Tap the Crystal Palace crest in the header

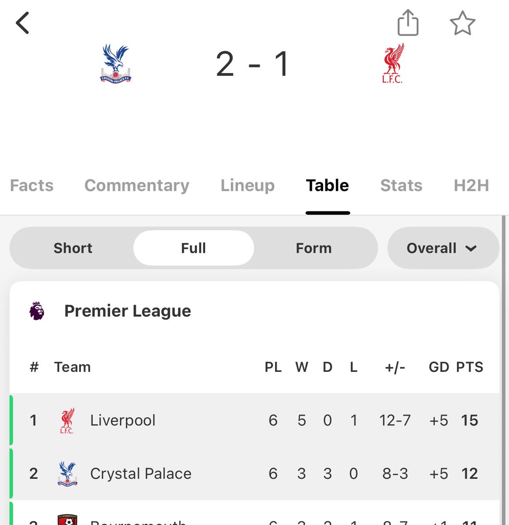[x=115, y=64]
